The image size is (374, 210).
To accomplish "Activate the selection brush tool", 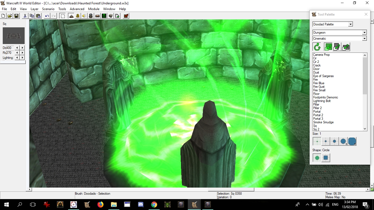I will click(63, 16).
